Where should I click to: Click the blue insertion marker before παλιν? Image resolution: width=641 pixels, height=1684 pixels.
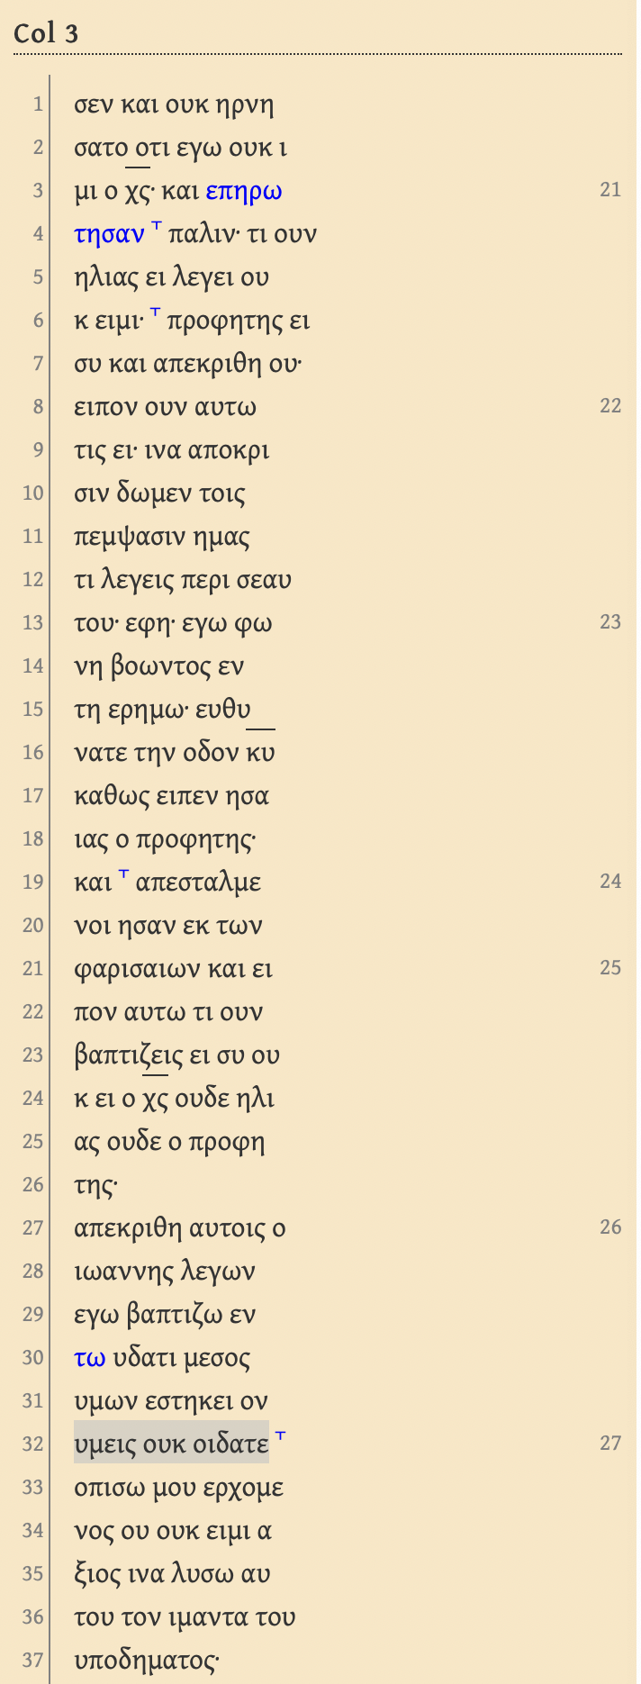tap(156, 226)
